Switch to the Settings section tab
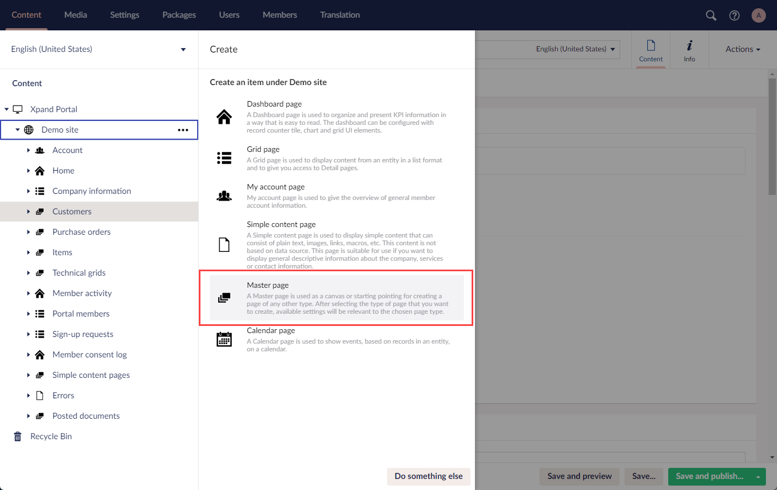The image size is (777, 490). point(124,15)
